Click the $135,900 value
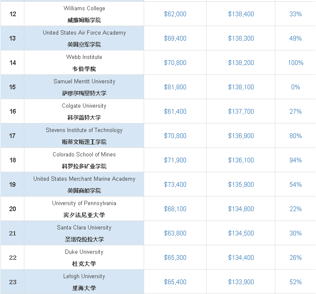Viewport: 316px width, 294px height. tap(241, 185)
